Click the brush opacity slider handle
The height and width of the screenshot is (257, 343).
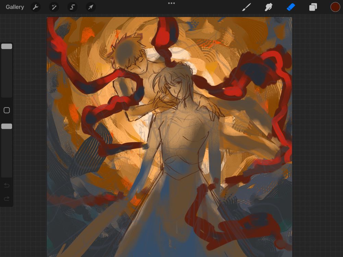point(7,126)
